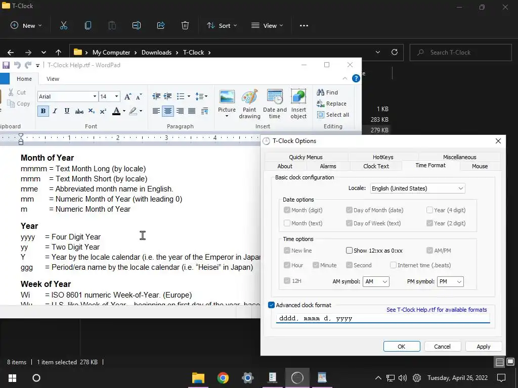Apply Subscript formatting in WordPad
The image size is (518, 388).
point(92,111)
